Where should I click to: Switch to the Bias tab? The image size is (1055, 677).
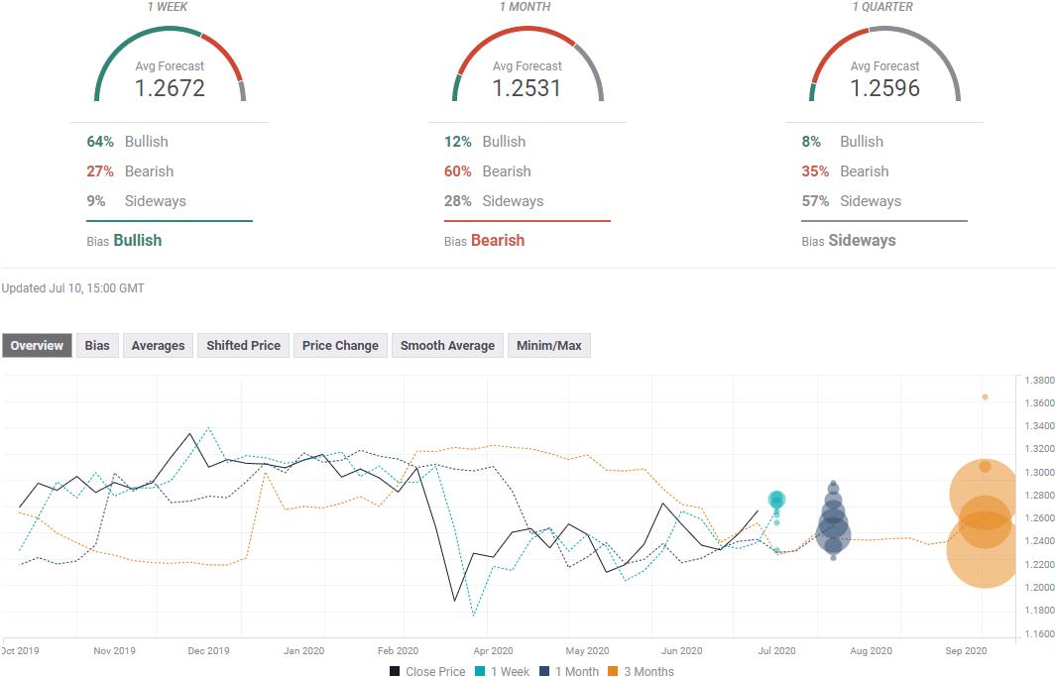pyautogui.click(x=97, y=346)
